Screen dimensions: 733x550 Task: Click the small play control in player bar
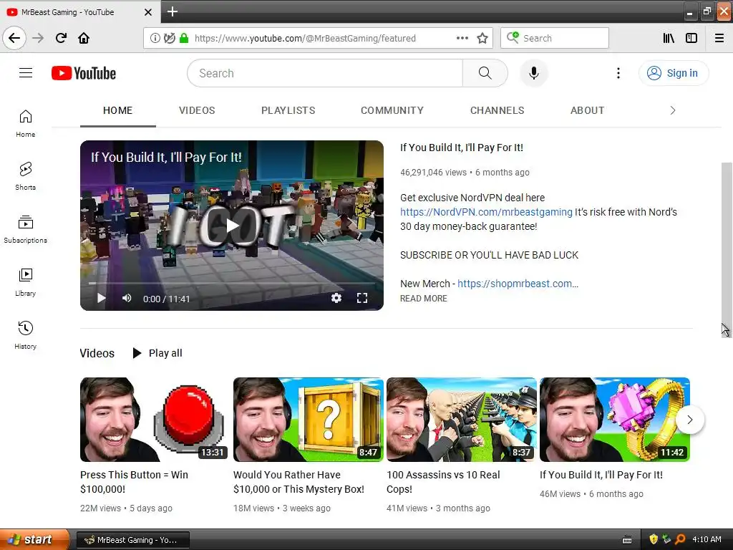[102, 298]
